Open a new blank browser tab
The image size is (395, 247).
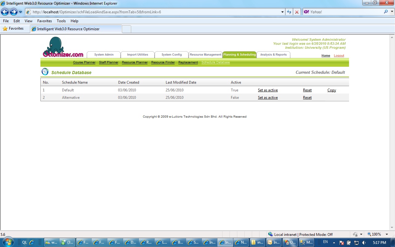tap(127, 29)
